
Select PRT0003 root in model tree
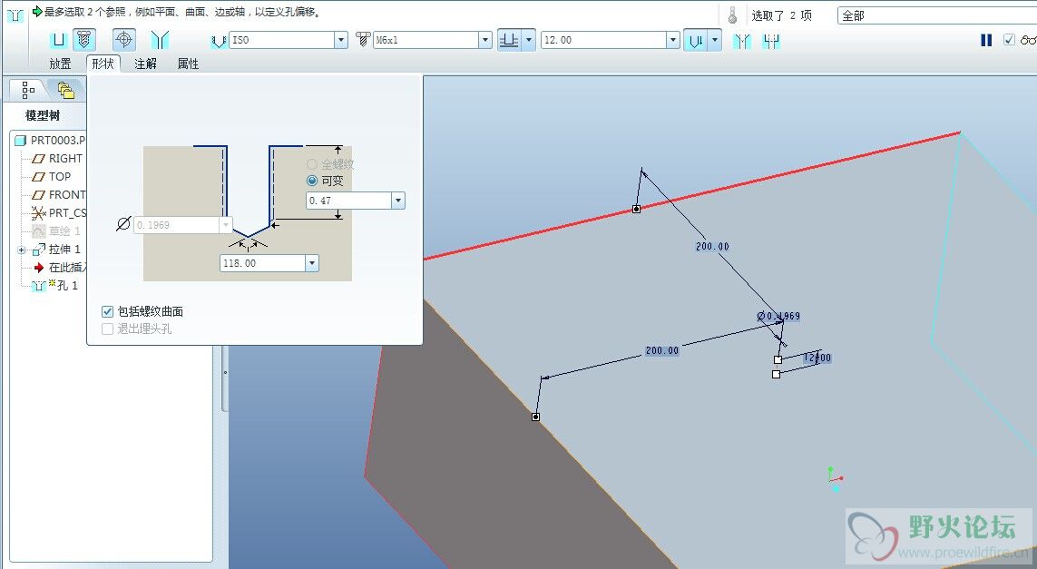[50, 141]
